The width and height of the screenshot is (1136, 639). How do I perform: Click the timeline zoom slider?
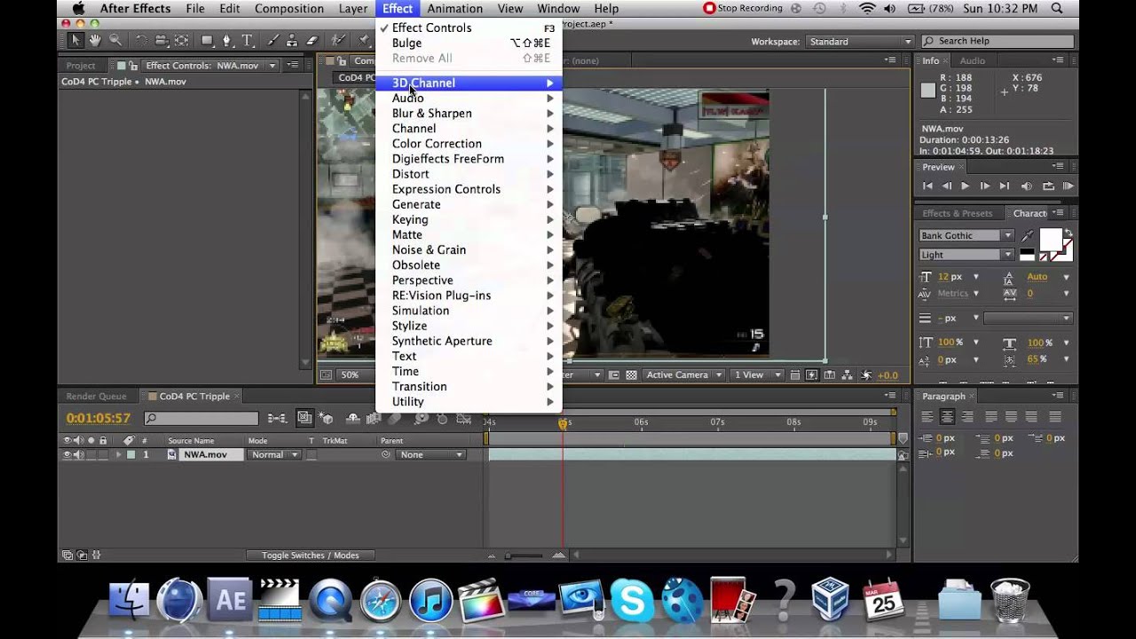(x=524, y=556)
